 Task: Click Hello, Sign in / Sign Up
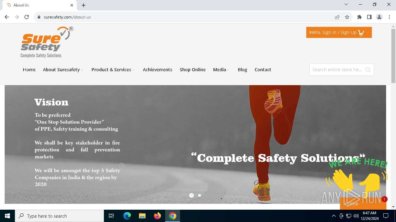click(x=333, y=32)
